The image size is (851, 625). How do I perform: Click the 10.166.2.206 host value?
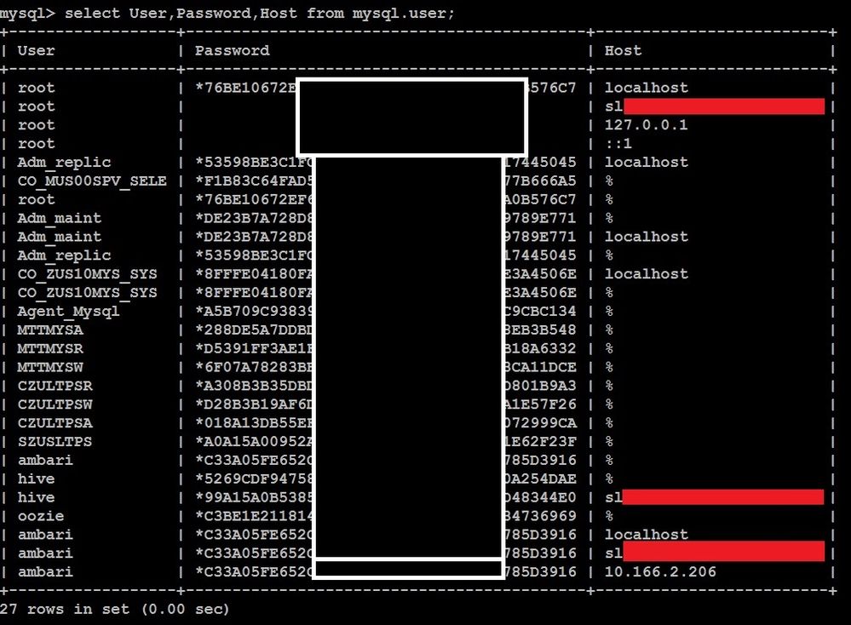click(x=660, y=572)
